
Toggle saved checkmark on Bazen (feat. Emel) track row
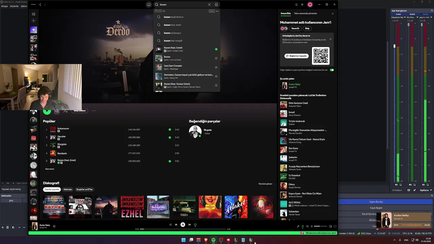[170, 161]
